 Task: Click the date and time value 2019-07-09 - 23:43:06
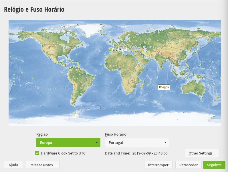[150, 153]
